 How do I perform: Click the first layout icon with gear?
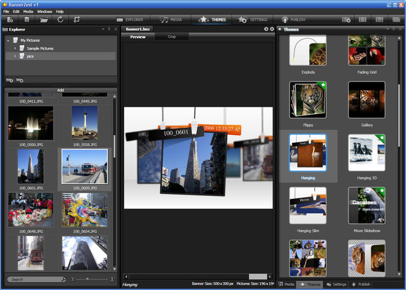point(346,20)
